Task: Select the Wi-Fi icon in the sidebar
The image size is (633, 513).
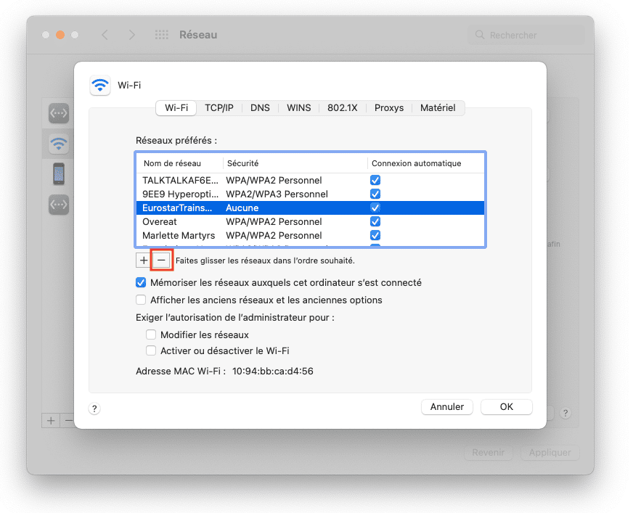Action: 59,144
